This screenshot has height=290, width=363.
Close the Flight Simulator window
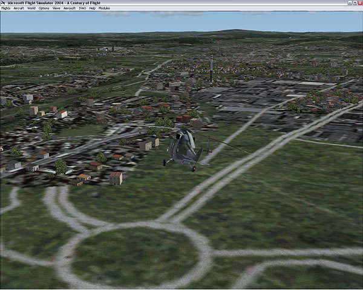(x=360, y=3)
